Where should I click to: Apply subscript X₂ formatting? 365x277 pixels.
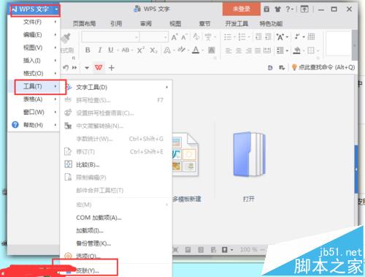(x=153, y=50)
